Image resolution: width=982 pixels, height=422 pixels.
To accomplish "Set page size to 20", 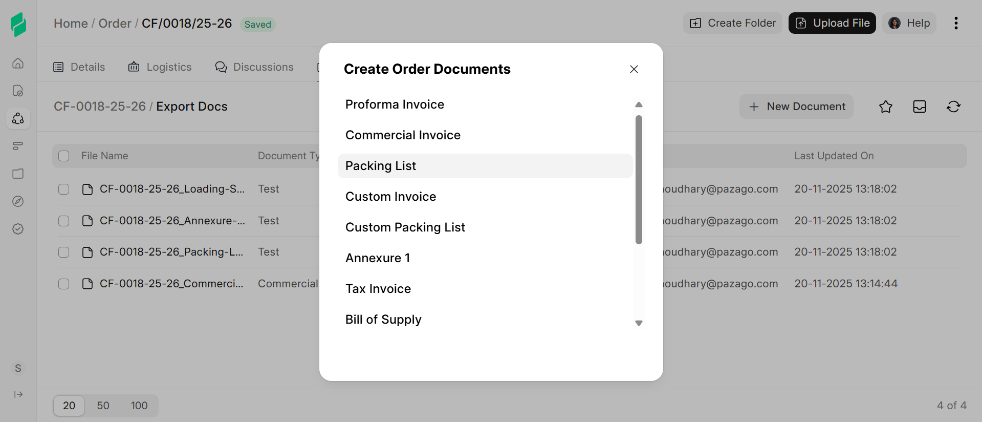I will point(69,406).
